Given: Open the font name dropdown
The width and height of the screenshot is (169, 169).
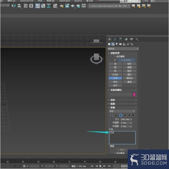Looking at the screenshot, I should 122,111.
